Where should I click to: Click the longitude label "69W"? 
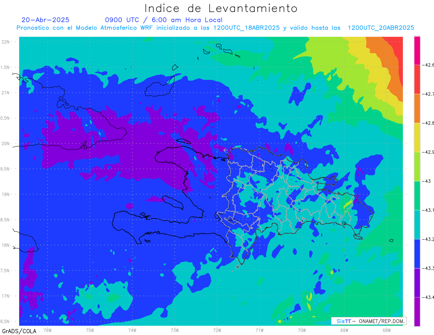click(x=344, y=330)
